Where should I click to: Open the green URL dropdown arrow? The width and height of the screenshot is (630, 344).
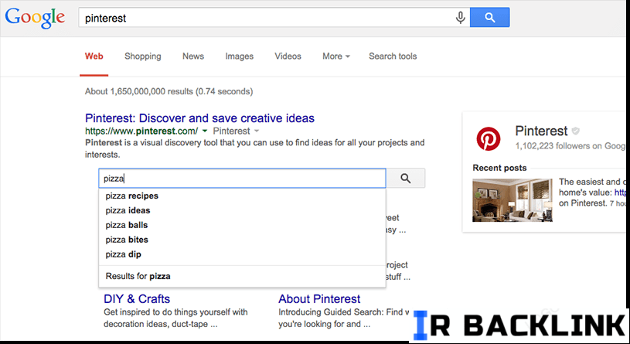[x=204, y=132]
